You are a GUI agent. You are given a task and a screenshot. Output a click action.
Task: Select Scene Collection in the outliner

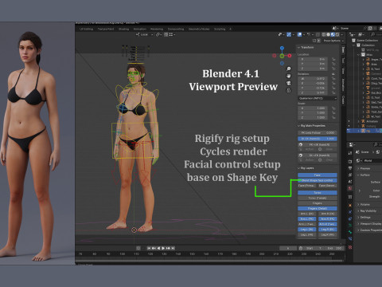[x=367, y=41]
